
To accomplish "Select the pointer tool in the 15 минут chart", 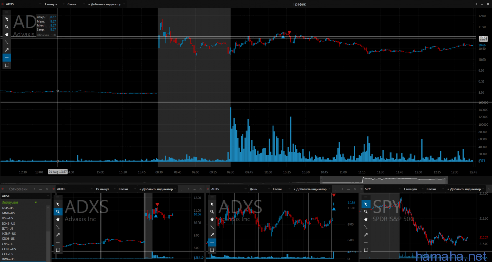I will click(x=58, y=204).
